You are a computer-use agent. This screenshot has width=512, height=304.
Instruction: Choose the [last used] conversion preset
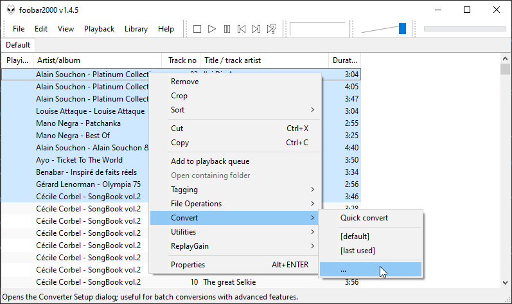click(358, 251)
